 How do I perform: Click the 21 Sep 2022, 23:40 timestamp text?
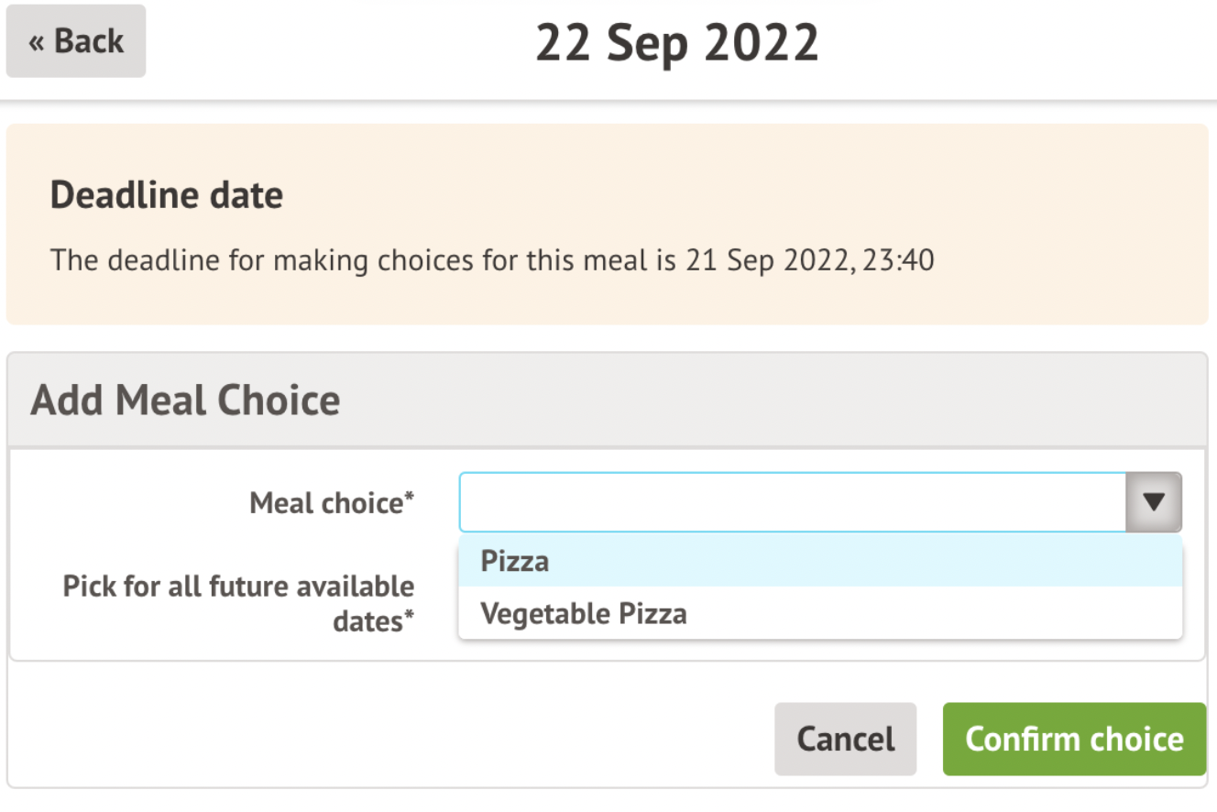[x=810, y=260]
